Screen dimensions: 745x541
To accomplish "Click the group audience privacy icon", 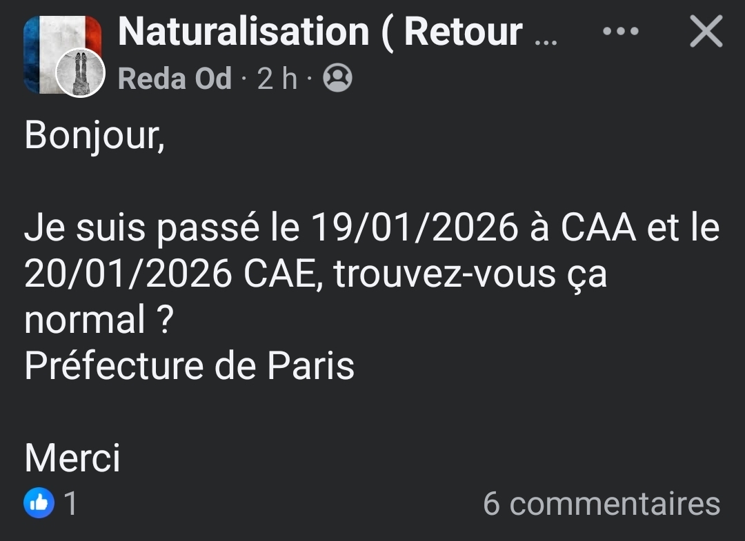I will tap(337, 78).
